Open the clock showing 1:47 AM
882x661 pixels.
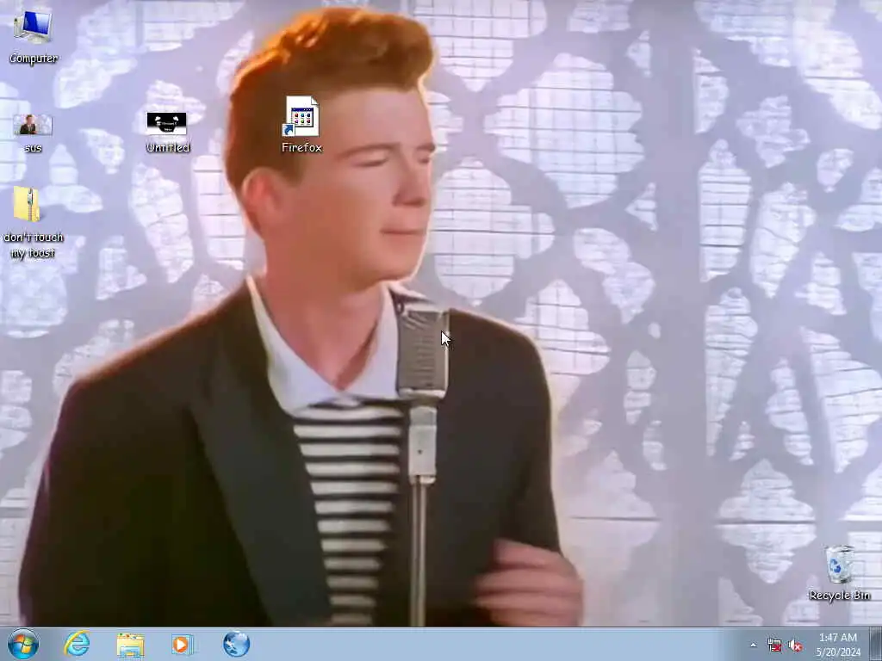pos(838,645)
